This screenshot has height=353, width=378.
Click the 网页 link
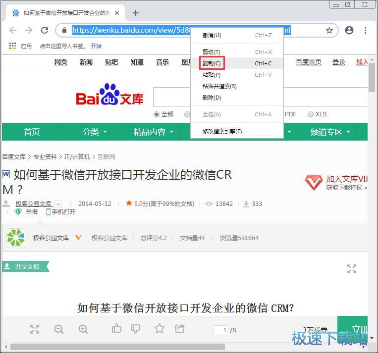61,62
